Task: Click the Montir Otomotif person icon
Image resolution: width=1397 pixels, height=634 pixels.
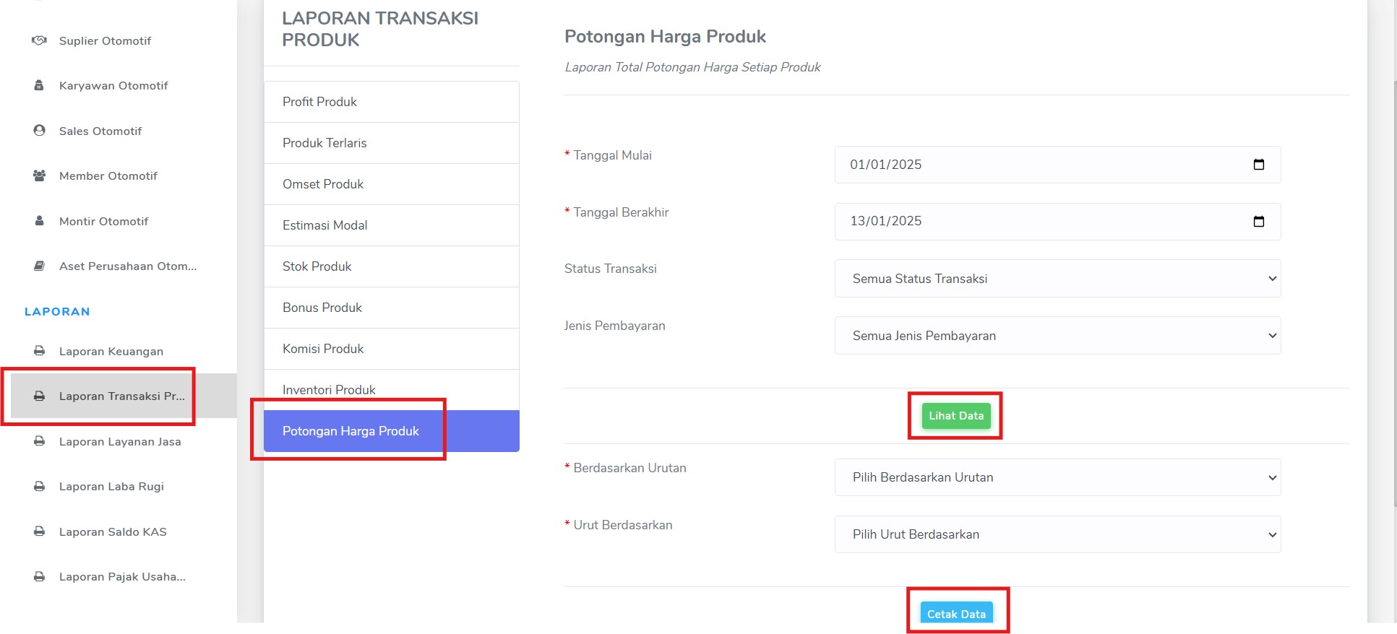Action: coord(39,220)
